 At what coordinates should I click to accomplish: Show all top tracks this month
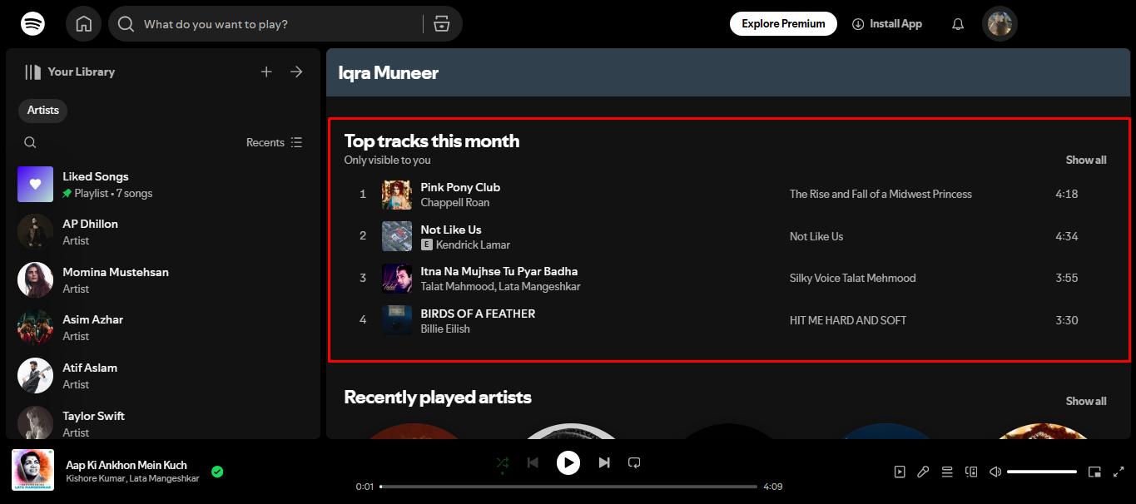(1085, 160)
